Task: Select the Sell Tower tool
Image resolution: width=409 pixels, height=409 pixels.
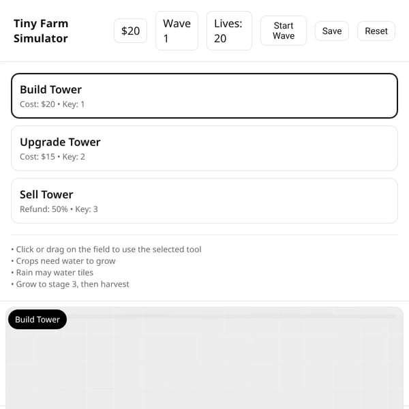Action: (x=204, y=200)
